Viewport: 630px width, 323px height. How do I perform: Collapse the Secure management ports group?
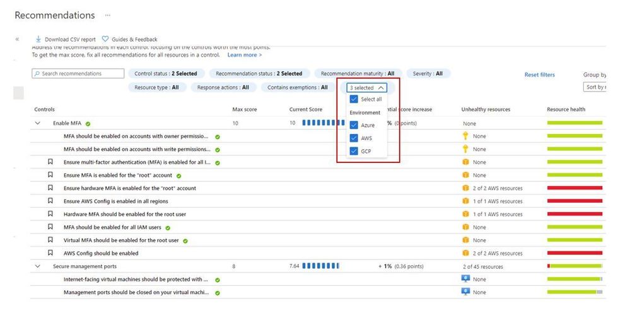coord(38,266)
